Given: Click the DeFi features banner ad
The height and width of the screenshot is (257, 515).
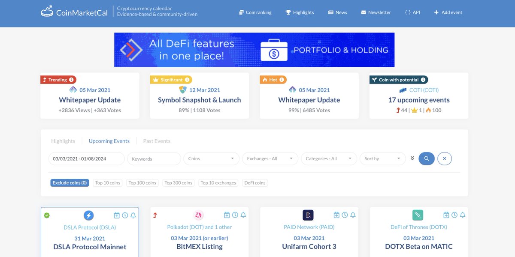Looking at the screenshot, I should click(x=254, y=50).
